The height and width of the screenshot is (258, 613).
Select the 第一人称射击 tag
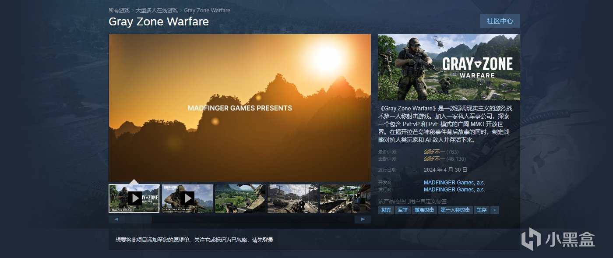coord(455,210)
